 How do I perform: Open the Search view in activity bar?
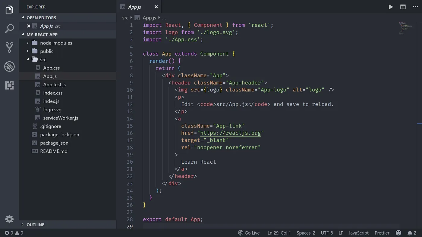[9, 29]
